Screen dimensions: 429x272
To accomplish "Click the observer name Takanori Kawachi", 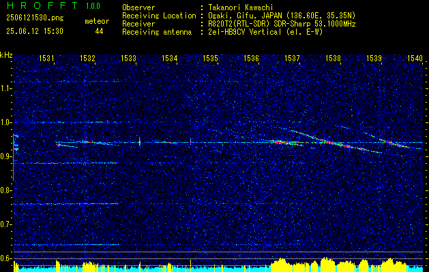I will click(239, 7).
